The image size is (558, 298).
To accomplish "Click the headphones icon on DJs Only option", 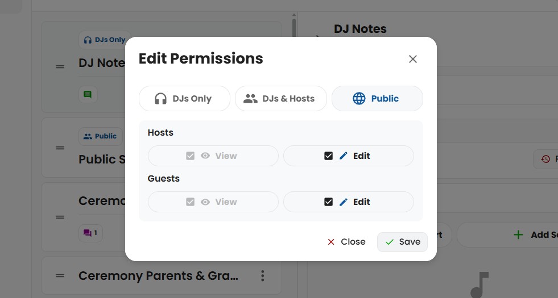I will (x=160, y=98).
